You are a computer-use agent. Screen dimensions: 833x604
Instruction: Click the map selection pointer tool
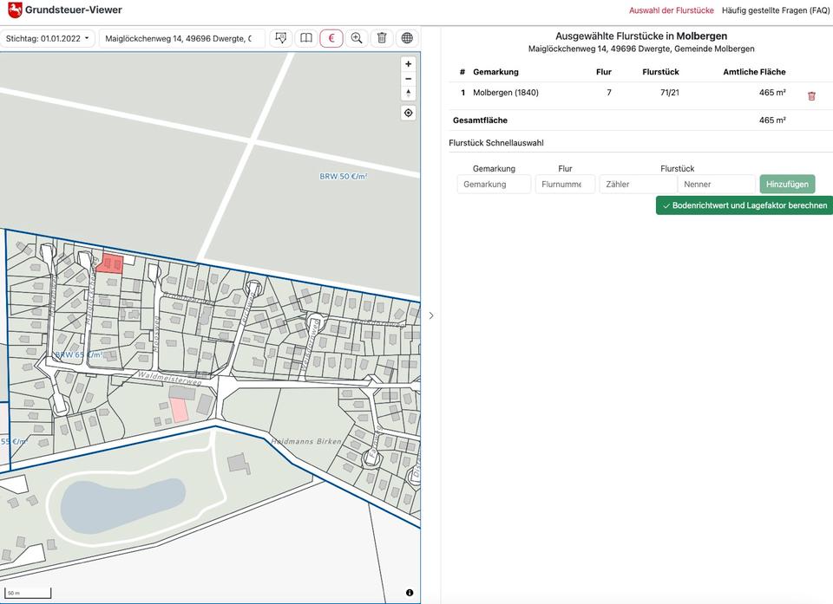[280, 38]
